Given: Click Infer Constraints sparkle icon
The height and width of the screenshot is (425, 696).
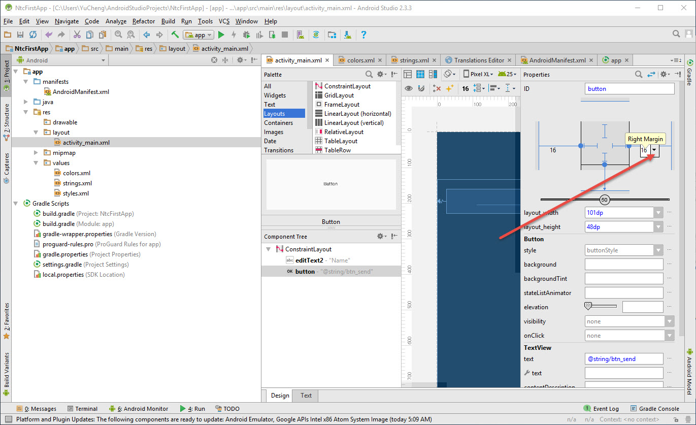Looking at the screenshot, I should click(449, 88).
